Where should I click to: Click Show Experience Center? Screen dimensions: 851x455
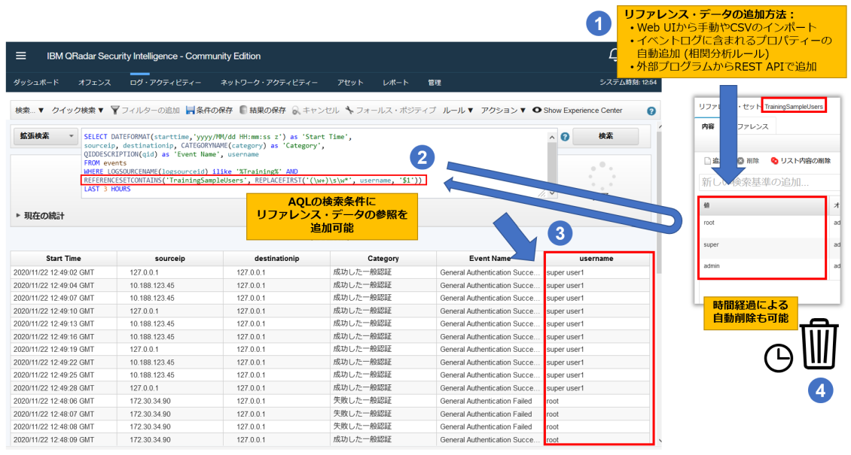click(x=577, y=110)
